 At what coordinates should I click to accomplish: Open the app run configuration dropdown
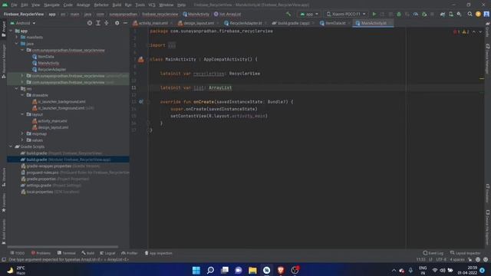(x=309, y=14)
